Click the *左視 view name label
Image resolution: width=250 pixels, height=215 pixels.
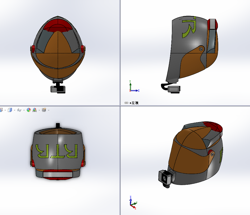(x=134, y=103)
